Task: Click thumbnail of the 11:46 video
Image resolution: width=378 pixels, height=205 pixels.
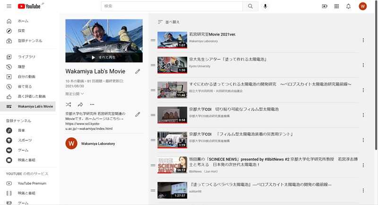Action: [172, 90]
